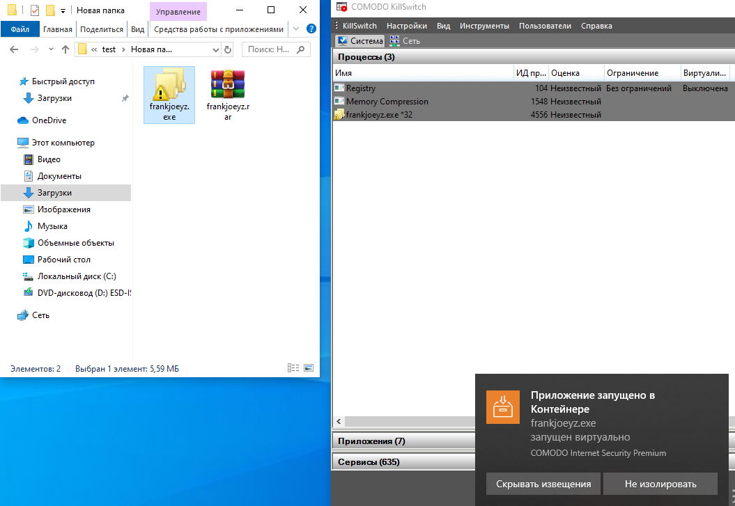Open Вид ribbon tab in Explorer

coord(137,29)
